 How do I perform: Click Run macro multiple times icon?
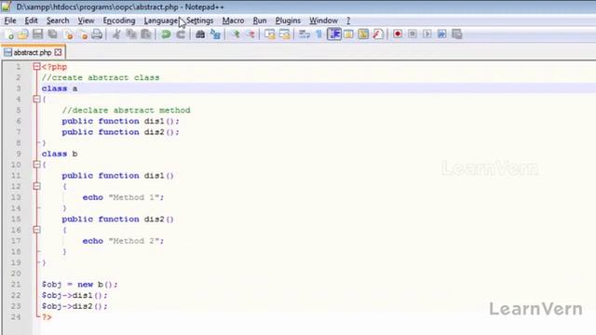tap(442, 34)
